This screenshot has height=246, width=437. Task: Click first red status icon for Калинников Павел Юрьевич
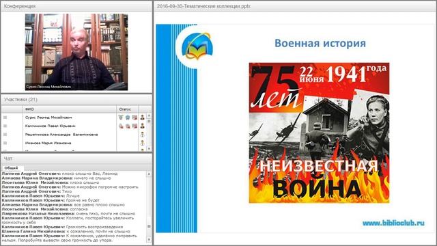click(121, 126)
